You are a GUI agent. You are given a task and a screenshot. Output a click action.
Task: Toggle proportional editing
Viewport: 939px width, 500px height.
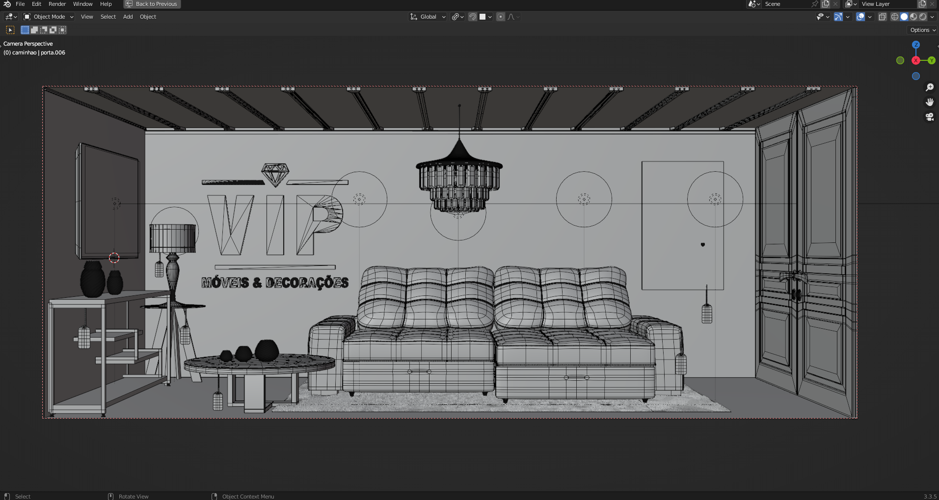(x=501, y=17)
